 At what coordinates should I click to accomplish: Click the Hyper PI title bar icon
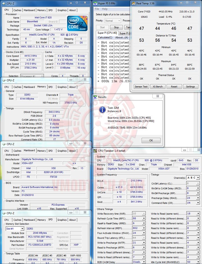tap(95, 3)
